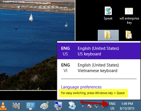Switch to Vietnamese keyboard input
Viewport: 141px width, 111px height.
click(x=99, y=68)
